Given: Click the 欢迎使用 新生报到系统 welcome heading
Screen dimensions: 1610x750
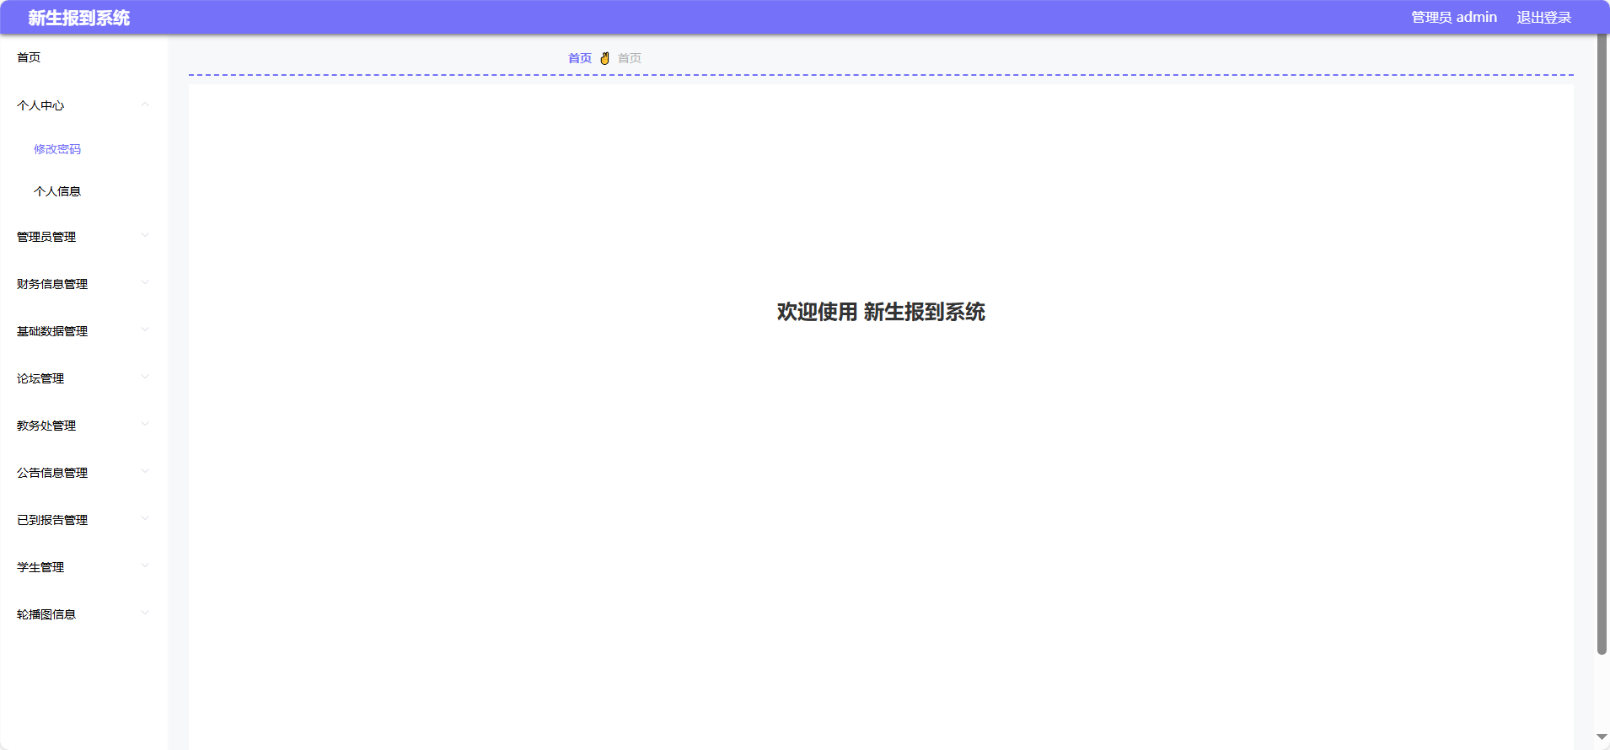Looking at the screenshot, I should (x=881, y=312).
